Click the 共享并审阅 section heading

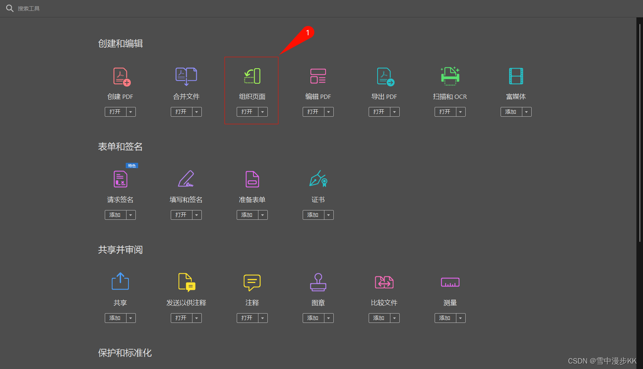click(x=120, y=250)
